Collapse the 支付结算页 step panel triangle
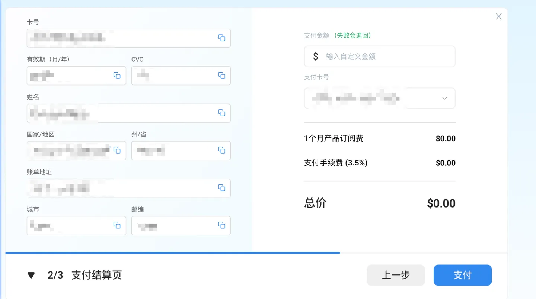536x299 pixels. coord(31,275)
